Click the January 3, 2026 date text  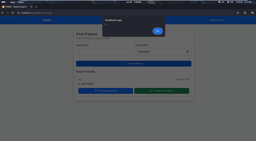(182, 79)
